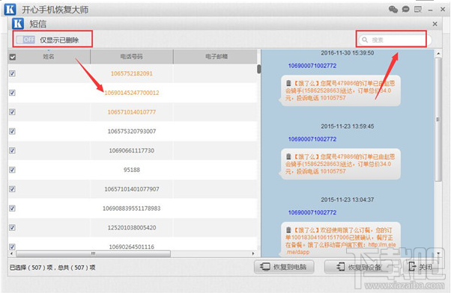
Task: Click the 恢复到设备 button
Action: click(360, 267)
